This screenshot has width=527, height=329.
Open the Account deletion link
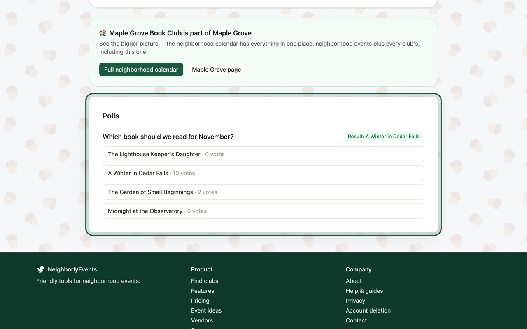(368, 310)
